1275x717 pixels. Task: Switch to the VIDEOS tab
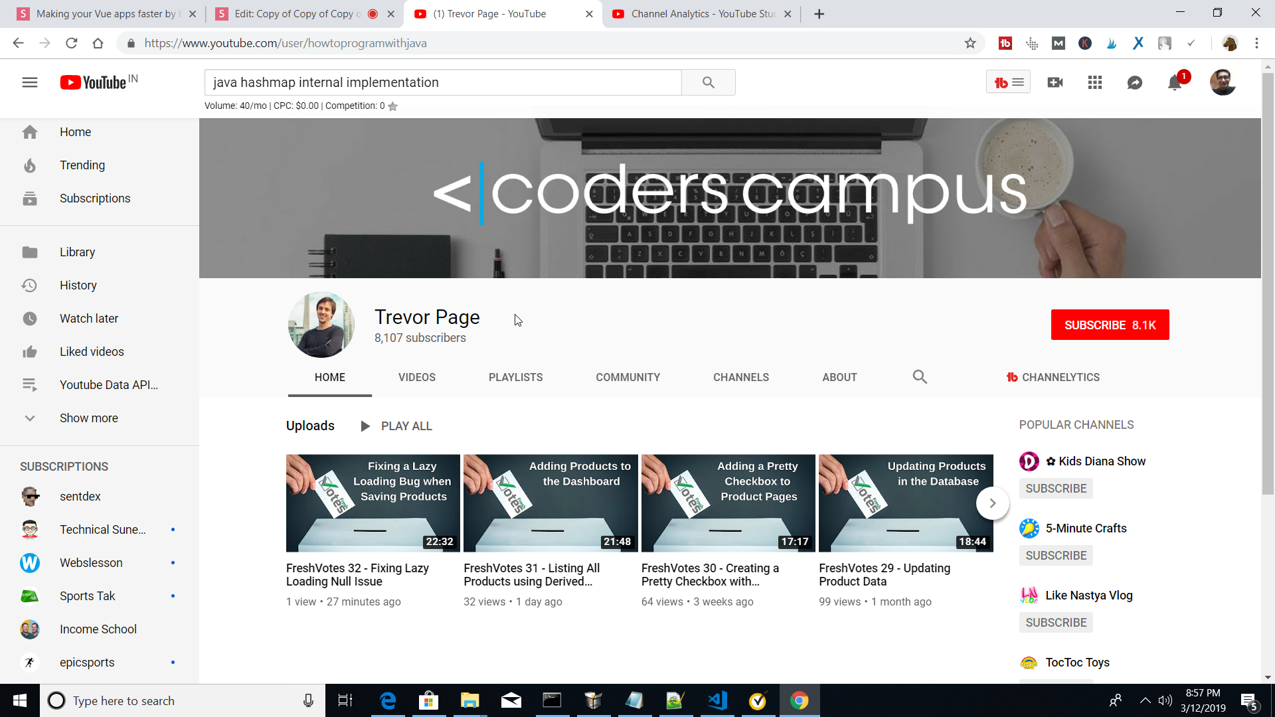coord(417,377)
